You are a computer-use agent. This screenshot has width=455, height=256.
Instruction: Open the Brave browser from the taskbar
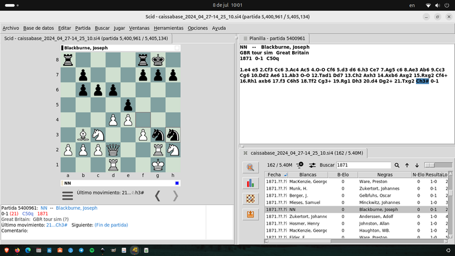coord(7,250)
